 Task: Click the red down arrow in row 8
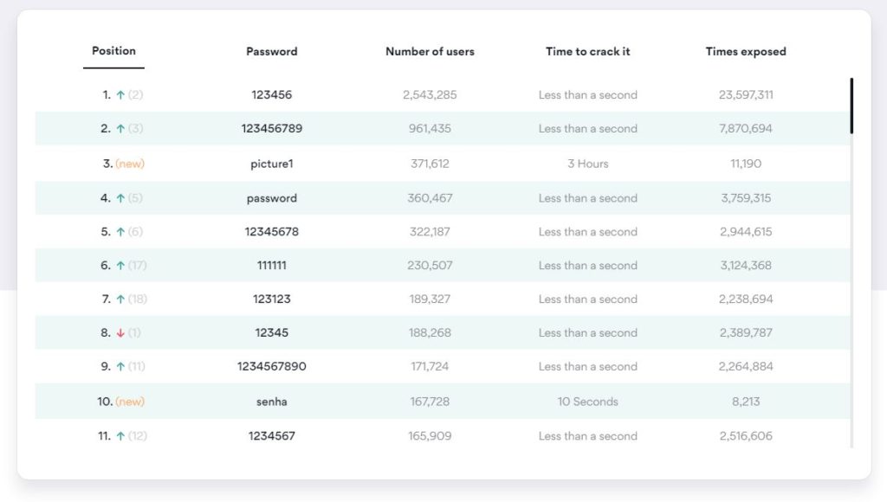tap(120, 333)
